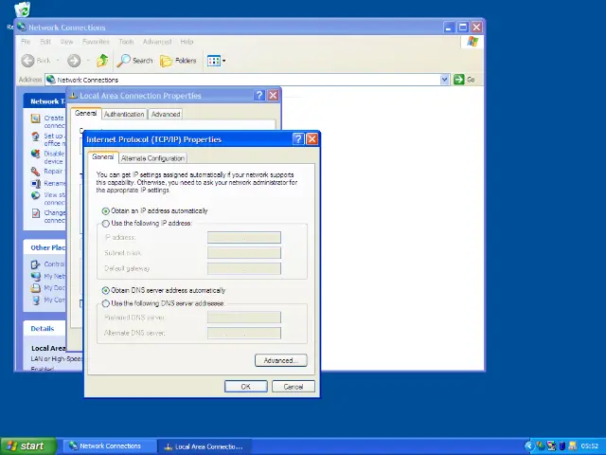Viewport: 606px width, 455px height.
Task: Expand the Address bar dropdown arrow
Action: point(445,80)
